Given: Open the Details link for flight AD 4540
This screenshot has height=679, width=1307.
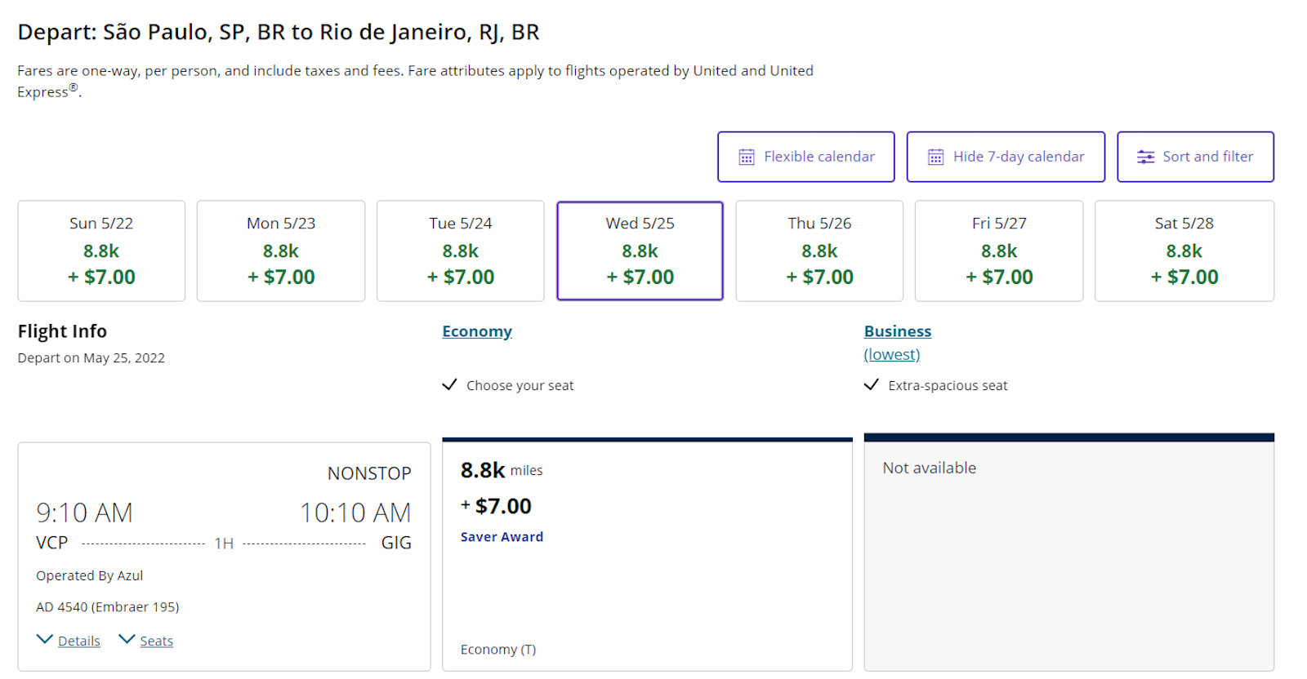Looking at the screenshot, I should pos(79,641).
